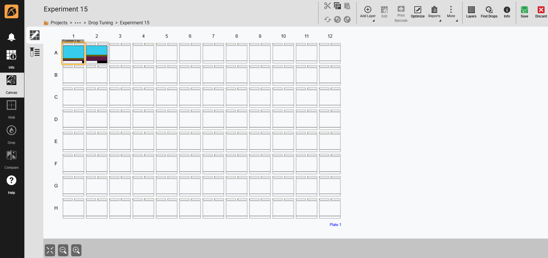The height and width of the screenshot is (258, 548).
Task: Switch to the Canvas tab
Action: pos(11,85)
